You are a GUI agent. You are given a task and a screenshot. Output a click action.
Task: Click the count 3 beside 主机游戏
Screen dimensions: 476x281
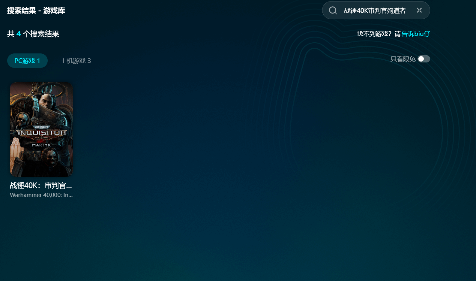tap(89, 61)
